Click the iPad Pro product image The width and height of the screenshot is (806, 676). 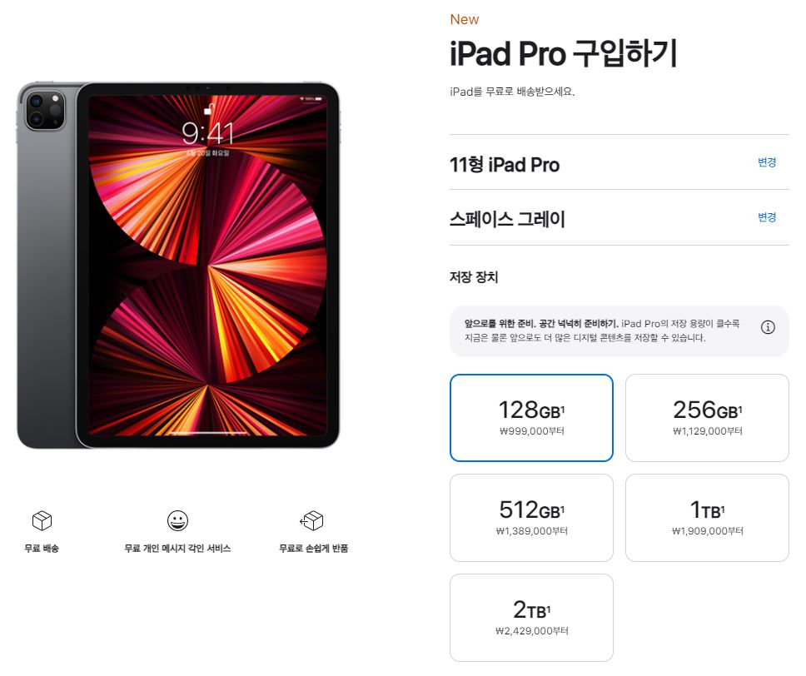(178, 265)
